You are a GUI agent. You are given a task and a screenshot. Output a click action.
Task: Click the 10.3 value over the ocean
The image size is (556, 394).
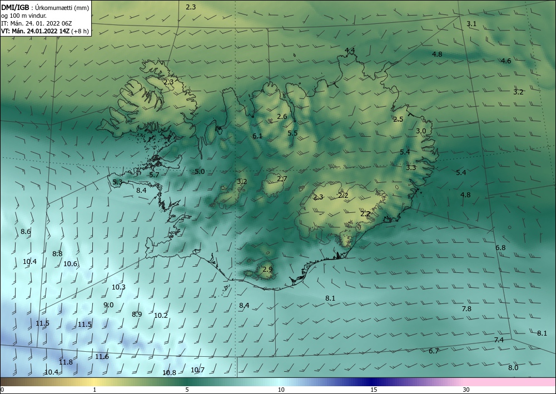[118, 287]
